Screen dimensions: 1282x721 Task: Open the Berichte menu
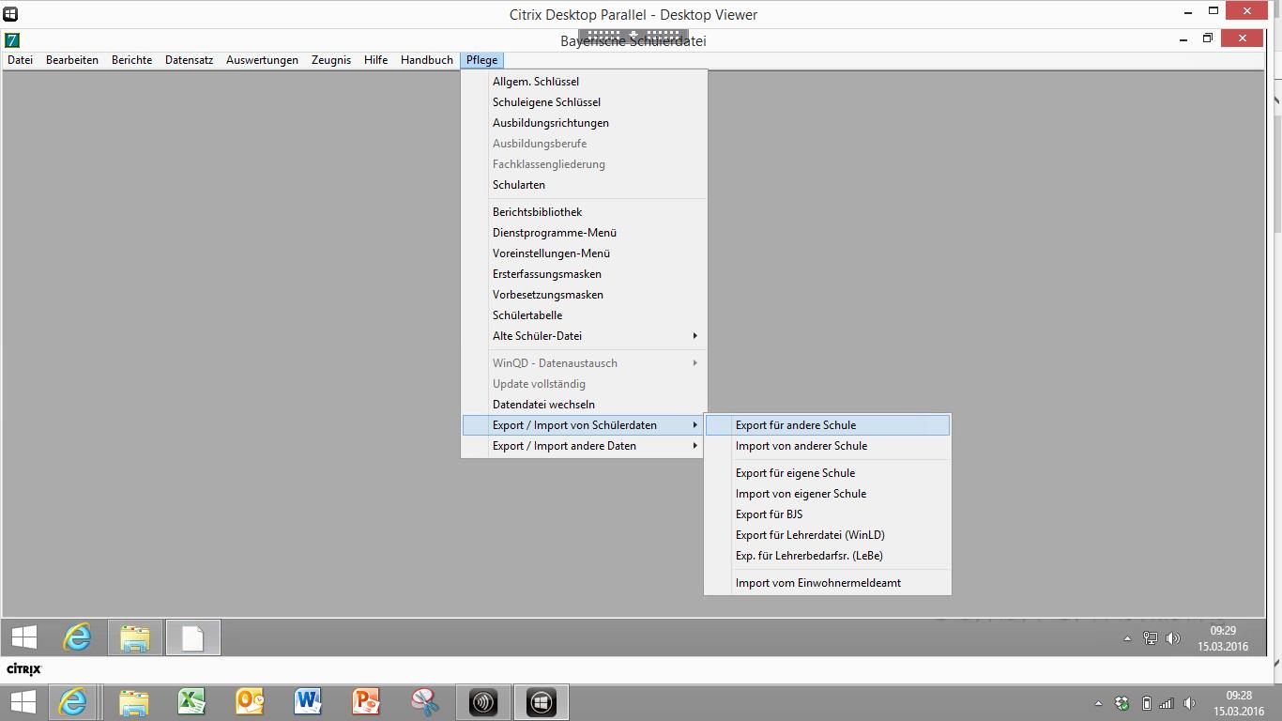(131, 60)
